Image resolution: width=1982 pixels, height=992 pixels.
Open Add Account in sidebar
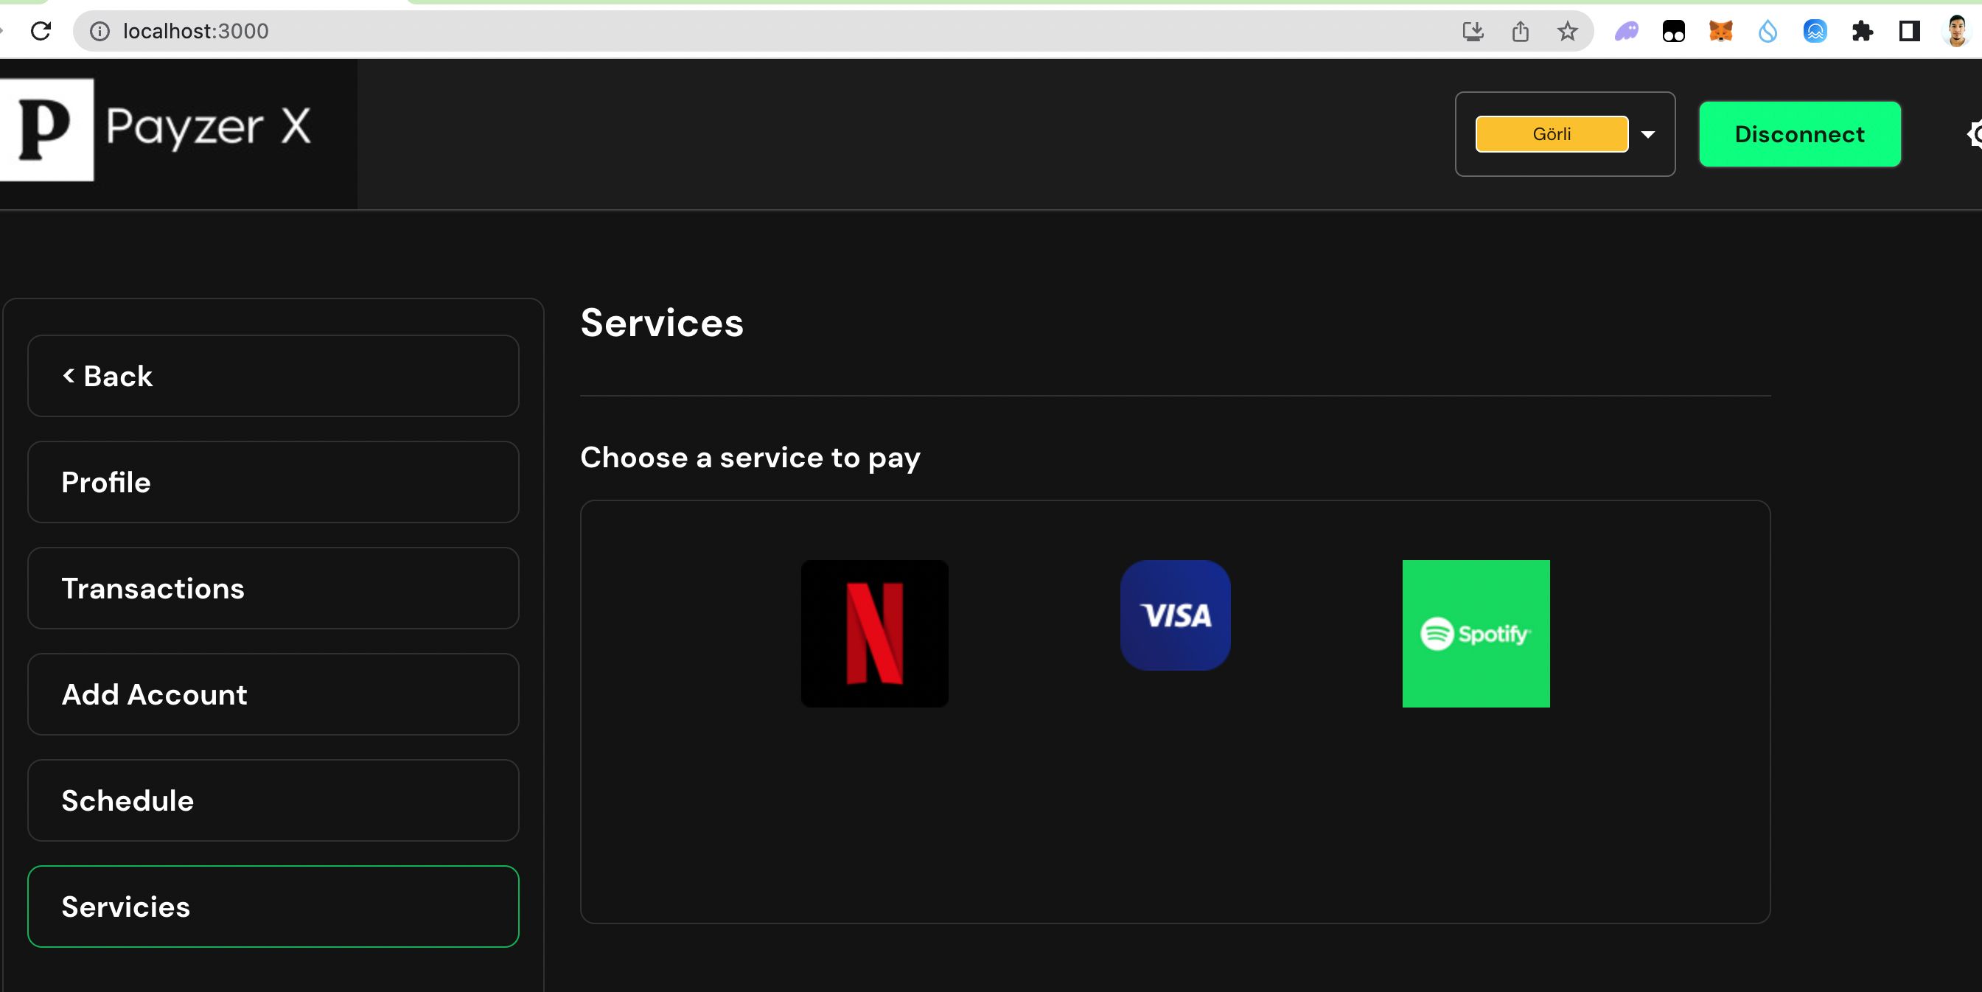point(273,694)
